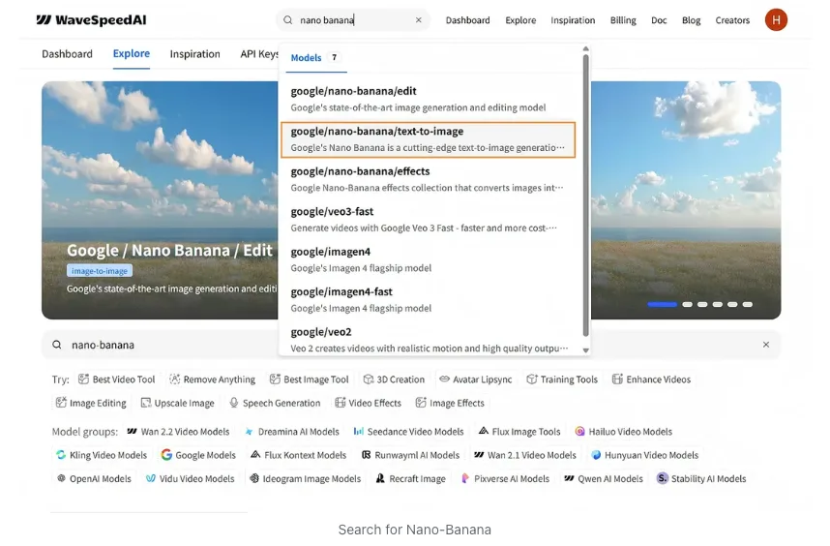830x546 pixels.
Task: Open google/veo3-fast result
Action: pos(428,220)
